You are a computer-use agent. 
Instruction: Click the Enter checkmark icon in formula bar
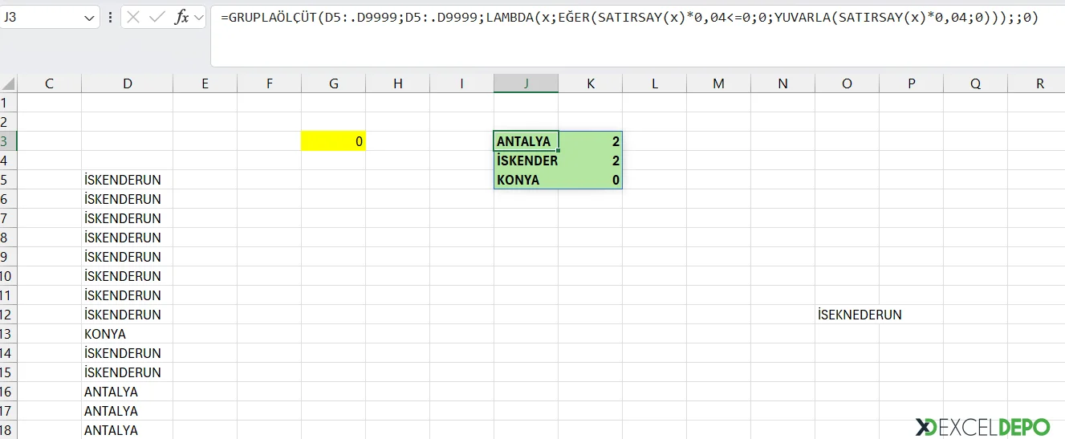[x=157, y=17]
